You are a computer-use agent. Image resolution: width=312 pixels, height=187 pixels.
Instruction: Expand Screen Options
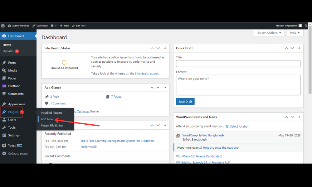pos(269,33)
